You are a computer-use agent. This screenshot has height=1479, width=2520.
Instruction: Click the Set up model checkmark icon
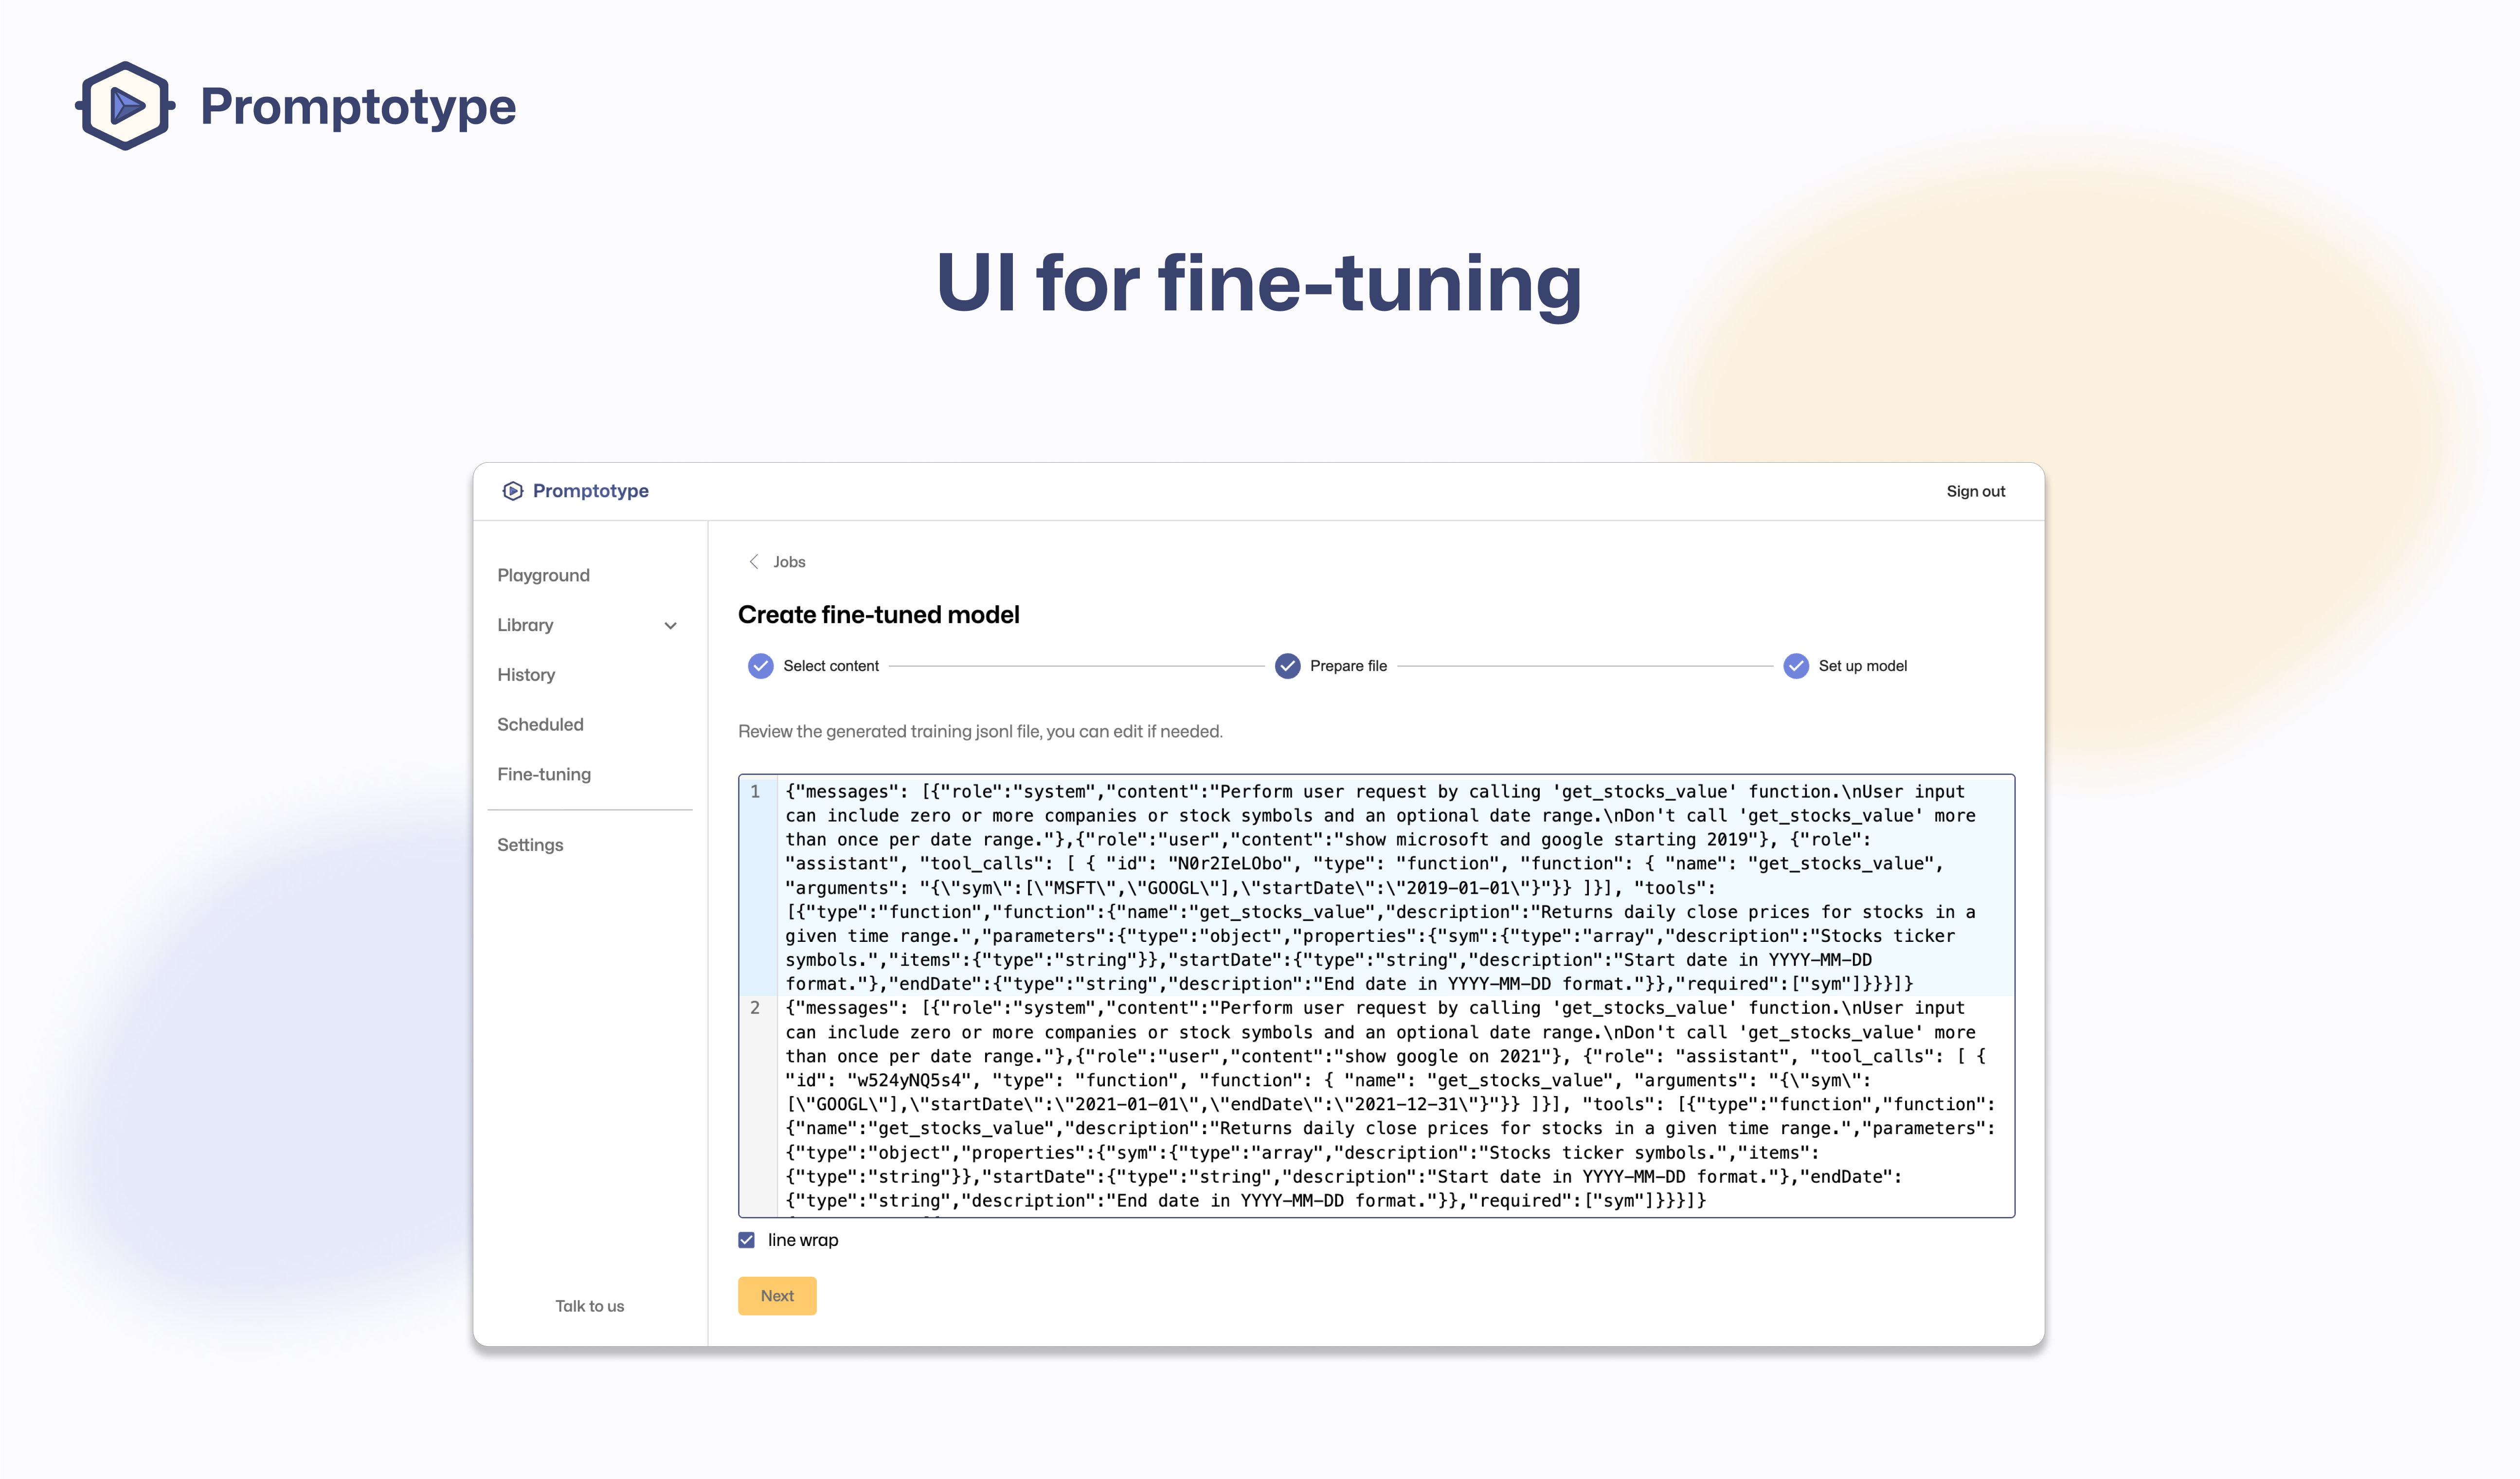[1796, 666]
